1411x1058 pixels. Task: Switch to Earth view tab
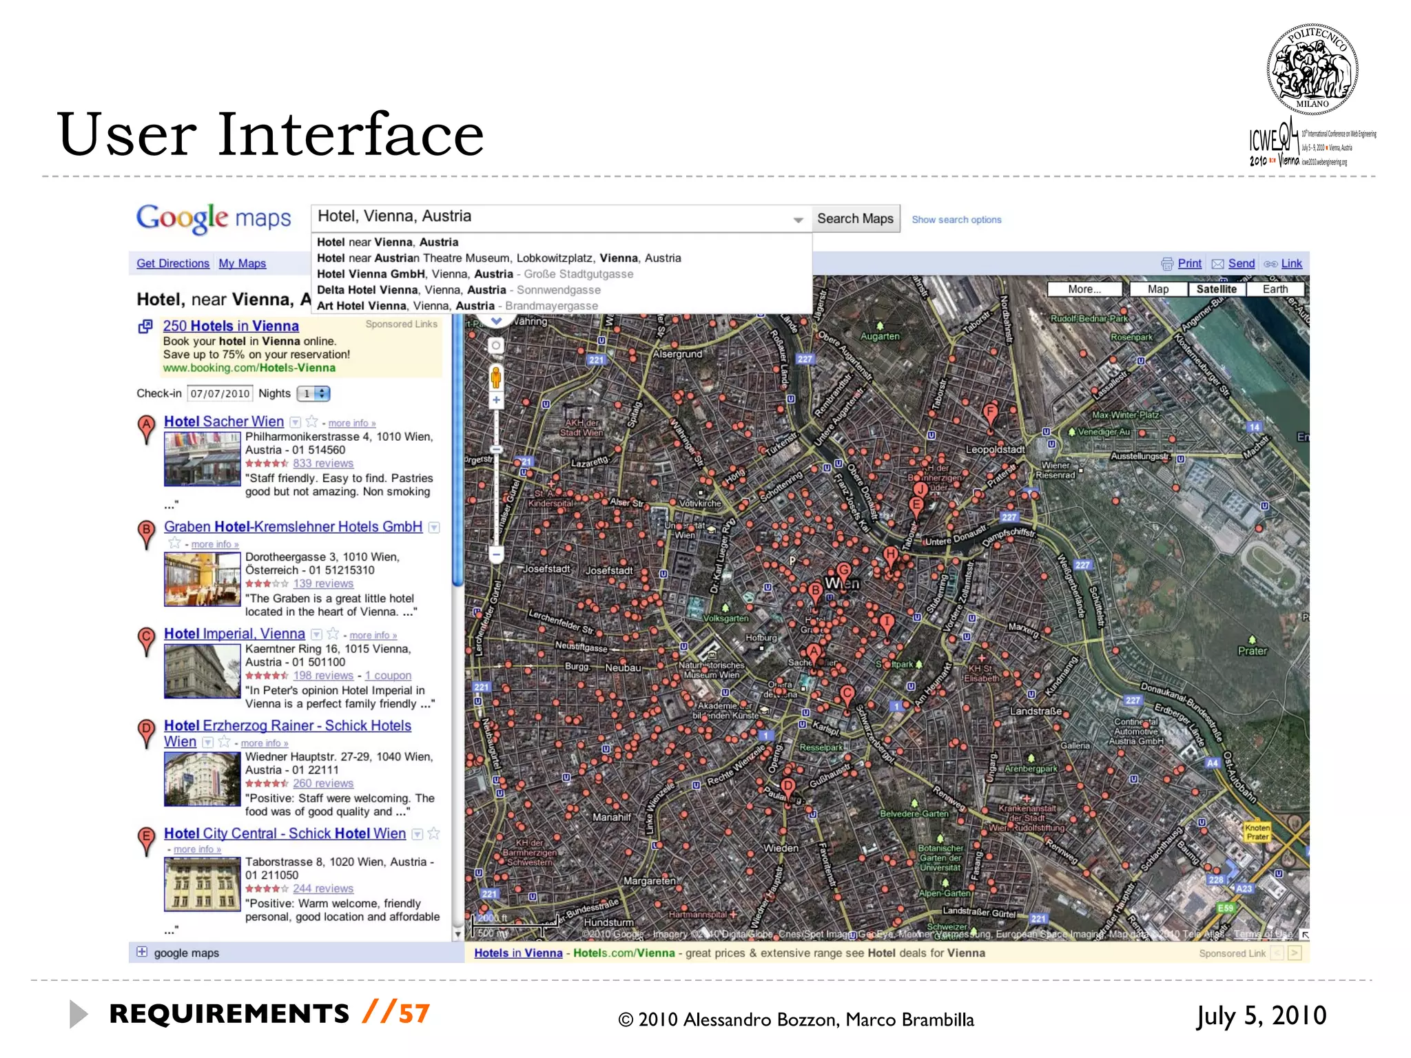pyautogui.click(x=1275, y=289)
